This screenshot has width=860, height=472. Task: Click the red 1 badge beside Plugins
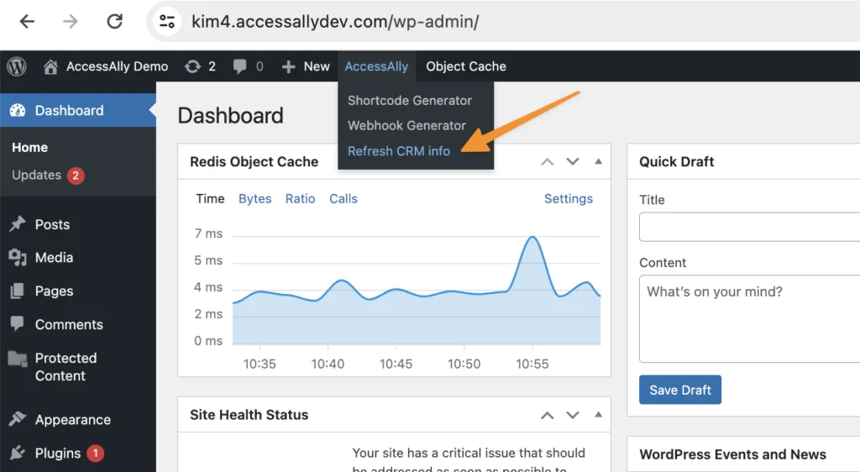96,454
